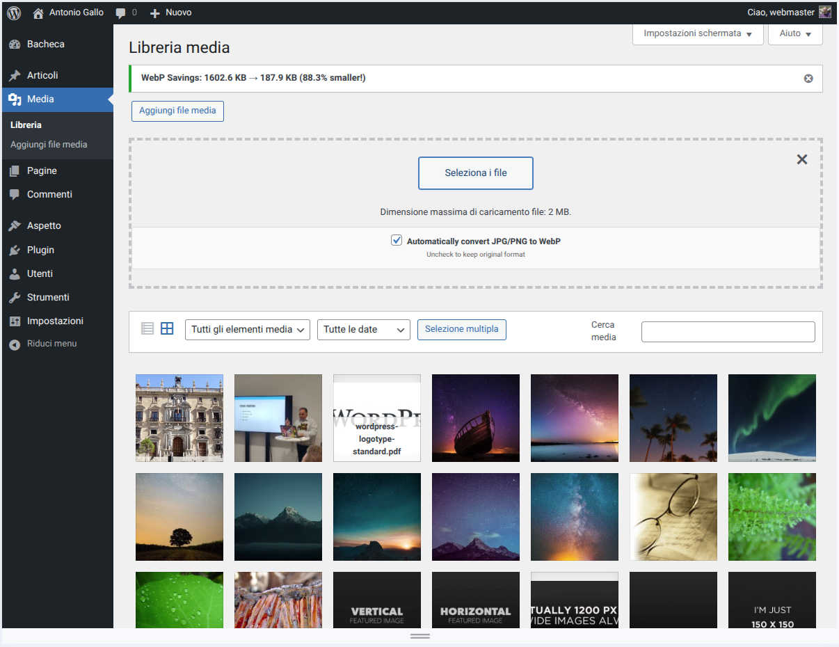Viewport: 839px width, 647px height.
Task: Click the Plugin plug icon
Action: point(15,250)
